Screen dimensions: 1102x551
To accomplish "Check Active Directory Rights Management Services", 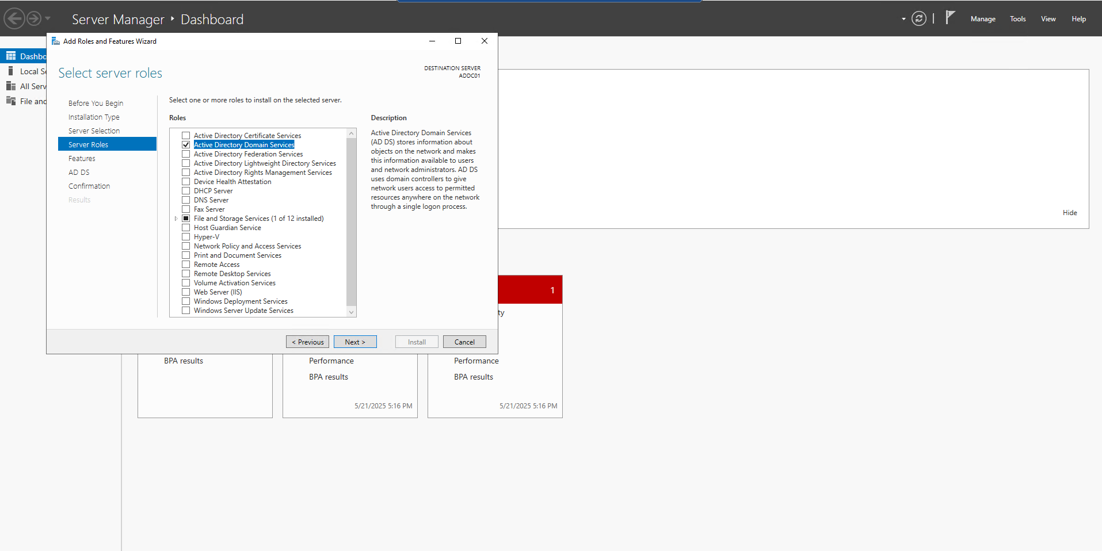I will tap(186, 173).
